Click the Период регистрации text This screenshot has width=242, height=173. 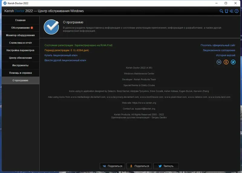[67, 50]
